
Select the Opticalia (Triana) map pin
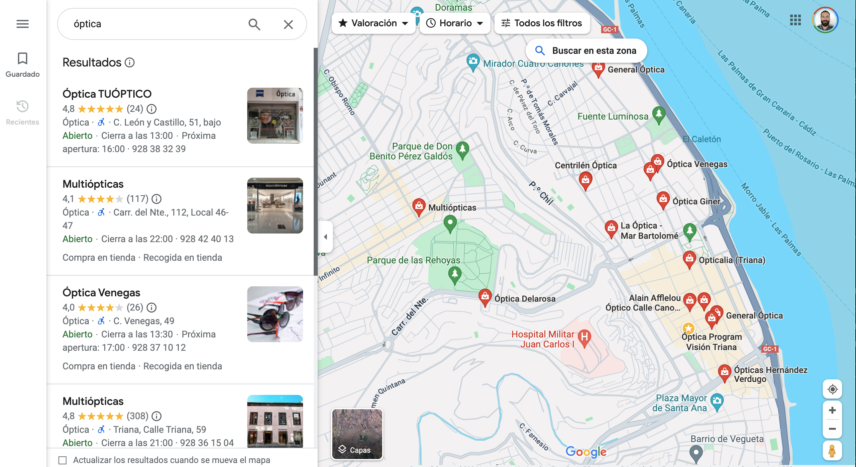690,260
